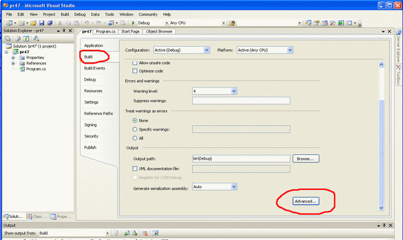
Task: Open Object Browser from the toolbar icon
Action: [324, 23]
